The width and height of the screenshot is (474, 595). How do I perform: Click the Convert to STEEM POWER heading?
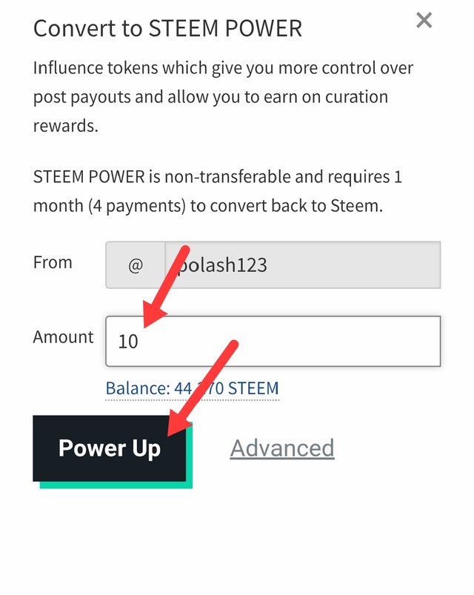167,28
